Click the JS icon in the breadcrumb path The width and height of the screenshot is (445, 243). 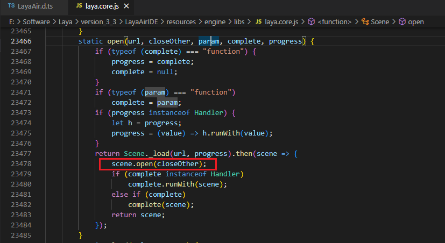coord(259,22)
